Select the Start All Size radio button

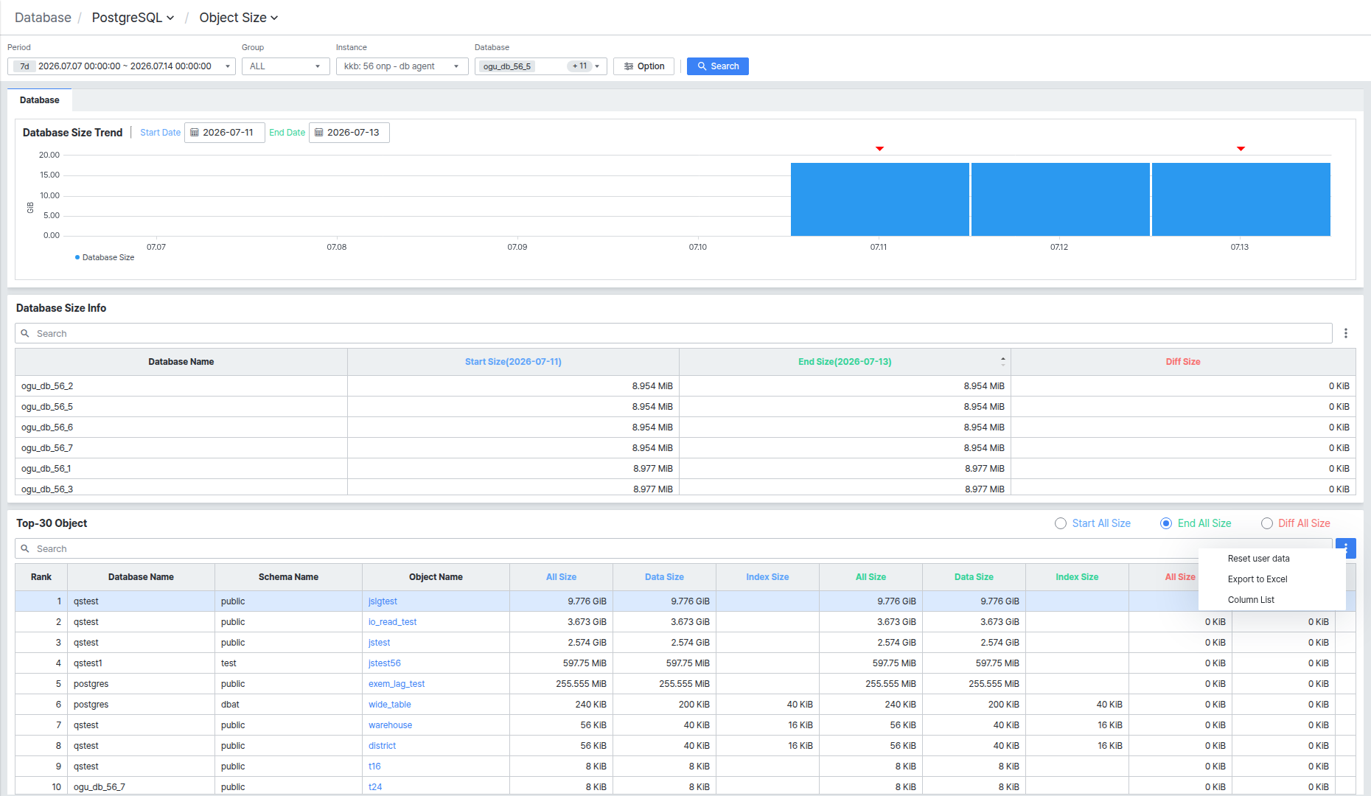(x=1061, y=523)
